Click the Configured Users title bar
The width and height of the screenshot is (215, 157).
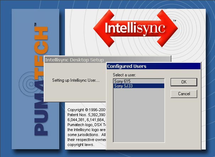pos(154,66)
